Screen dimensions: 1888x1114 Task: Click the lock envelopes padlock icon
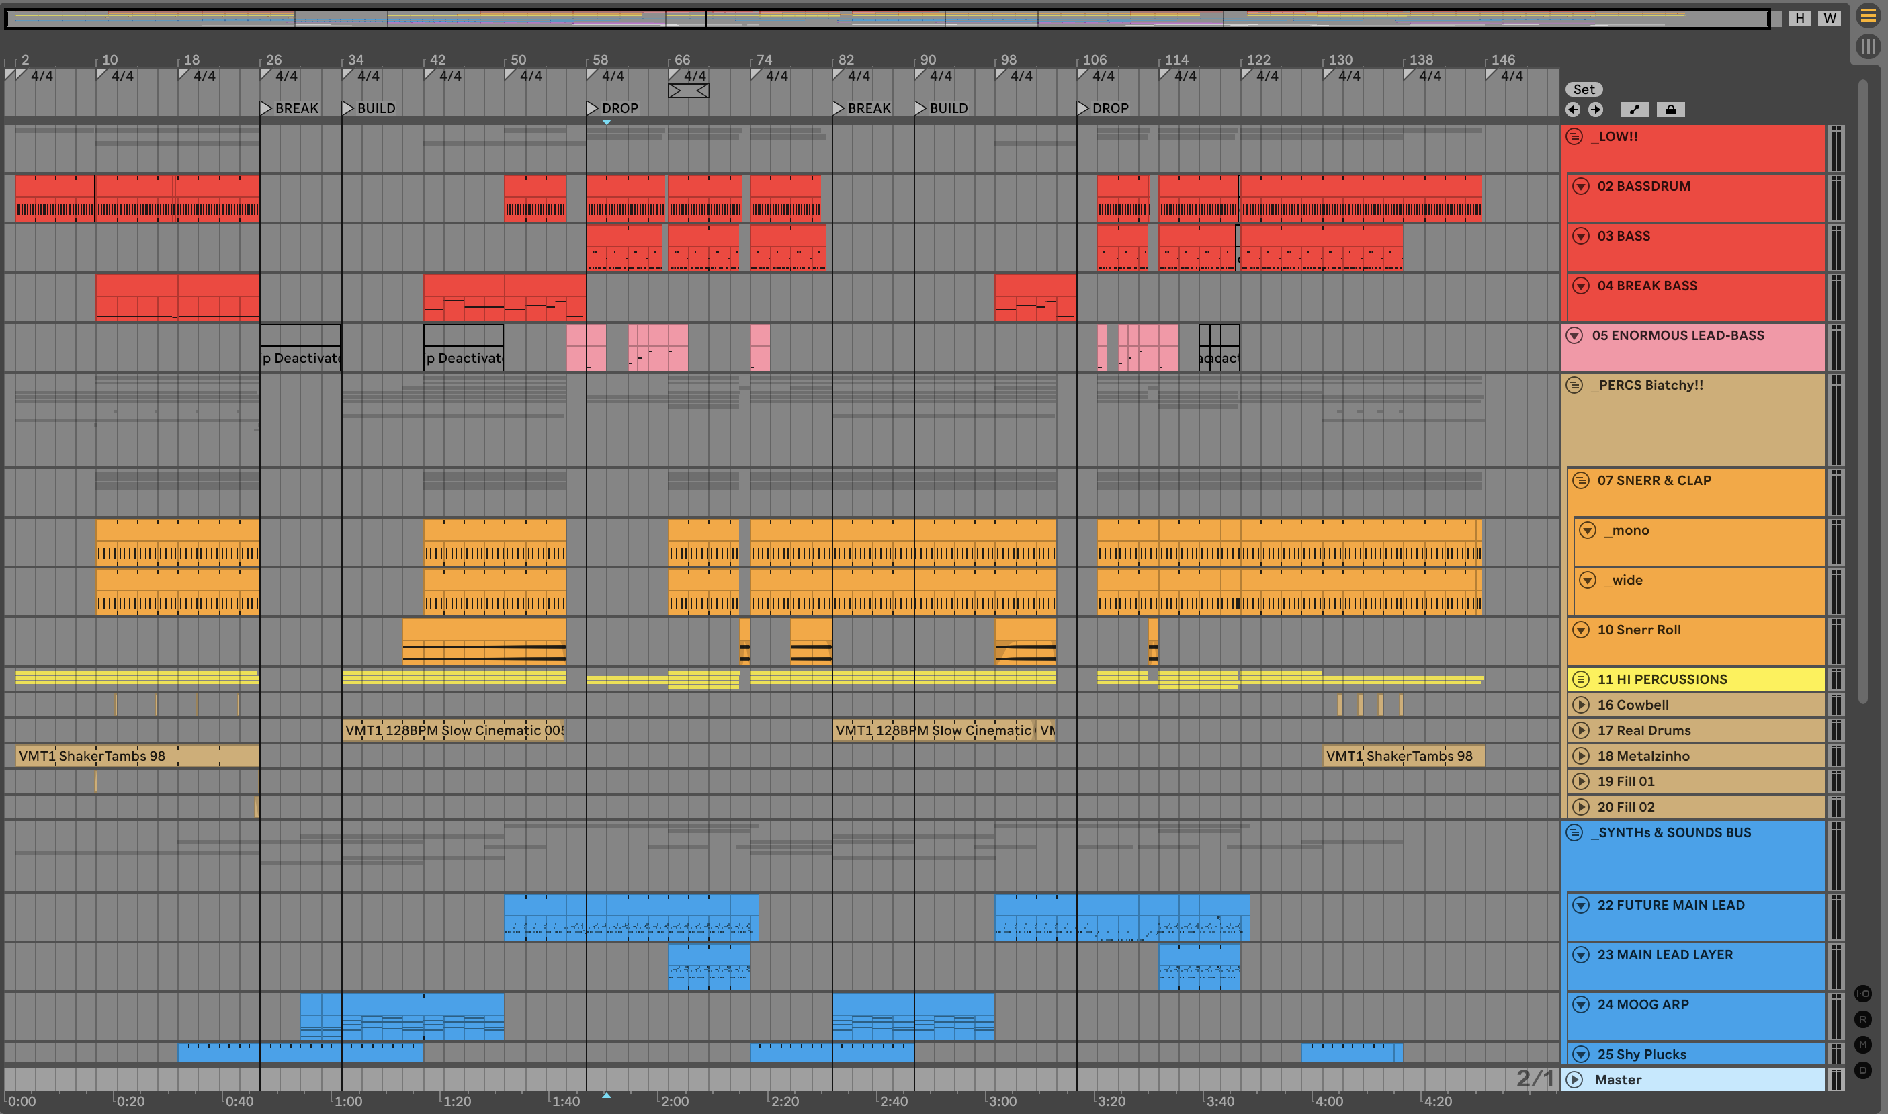(1670, 110)
